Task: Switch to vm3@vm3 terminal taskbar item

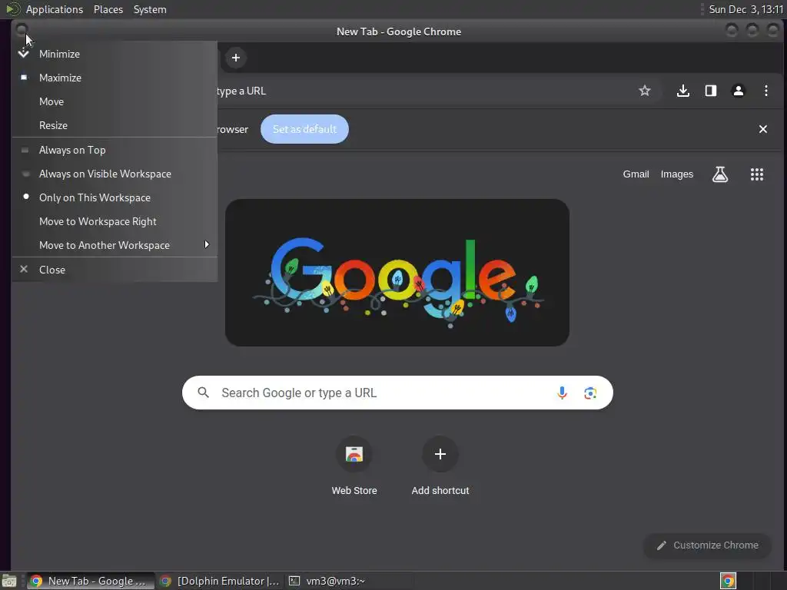Action: pyautogui.click(x=348, y=581)
